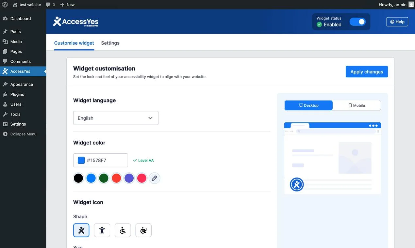The image size is (415, 248).
Task: Click the admin avatar in the top bar
Action: 411,5
